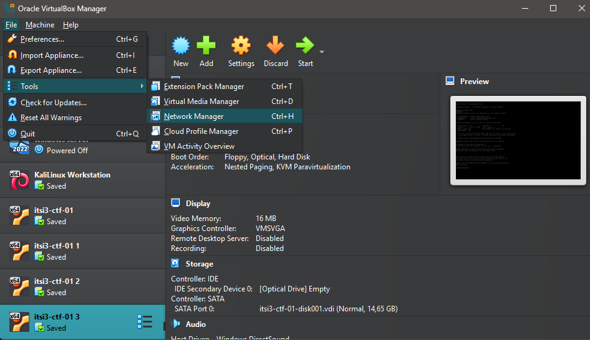Click the Preview monitor icon

click(x=450, y=81)
